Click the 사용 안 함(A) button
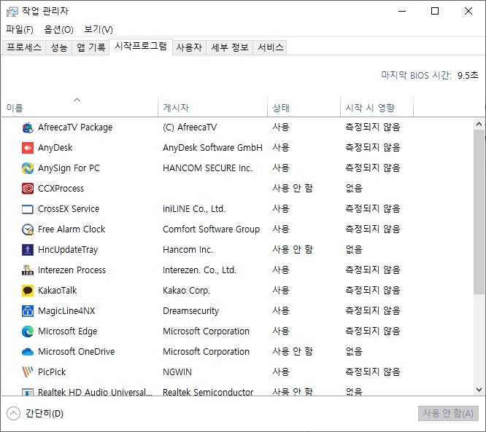This screenshot has width=486, height=432. pyautogui.click(x=448, y=414)
